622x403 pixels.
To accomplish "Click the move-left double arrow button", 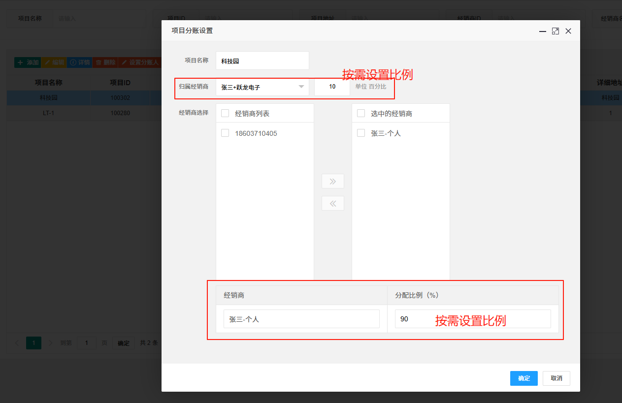I will [333, 203].
